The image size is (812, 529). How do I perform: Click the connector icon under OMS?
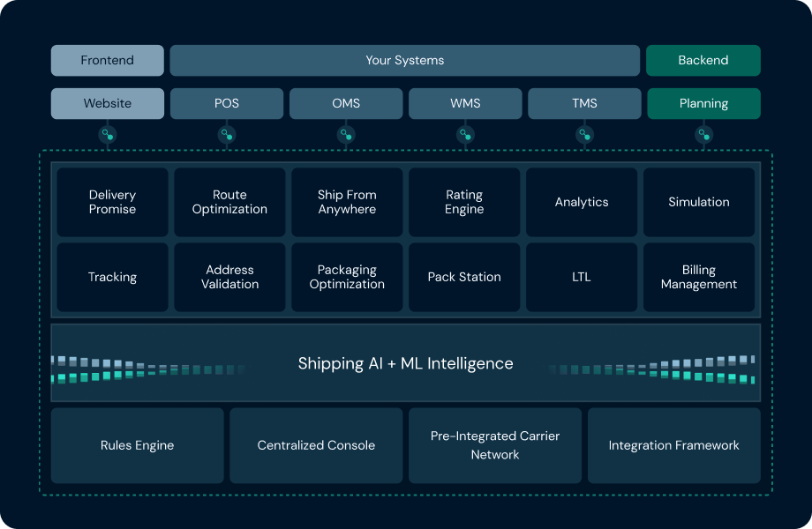coord(346,135)
